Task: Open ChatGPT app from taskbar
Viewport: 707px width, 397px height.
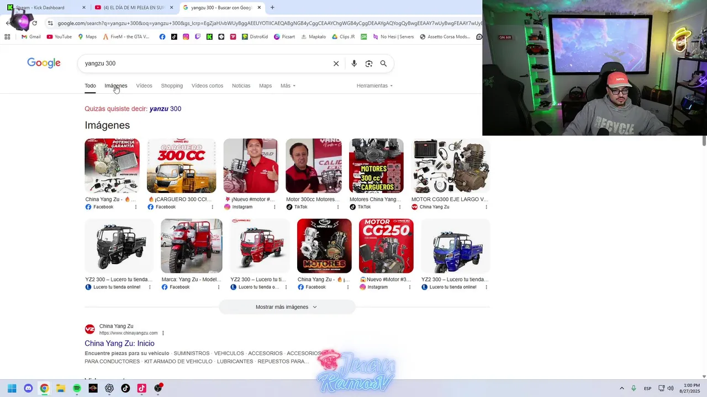Action: click(109, 388)
